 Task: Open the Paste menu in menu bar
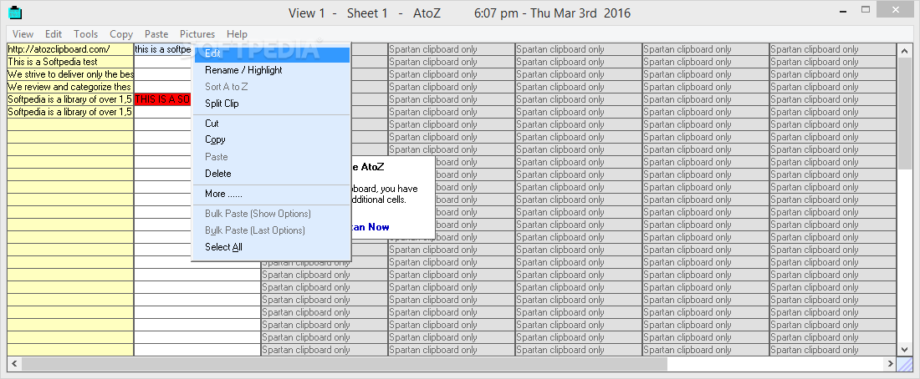(156, 34)
